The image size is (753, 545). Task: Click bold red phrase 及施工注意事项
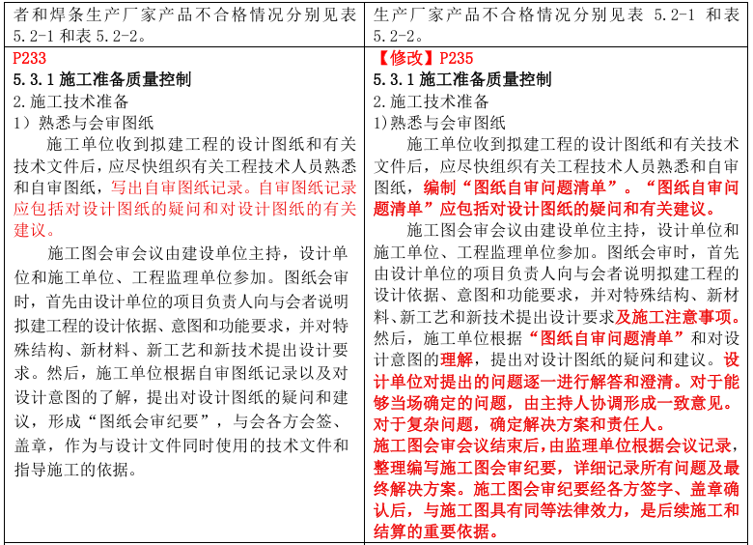679,316
